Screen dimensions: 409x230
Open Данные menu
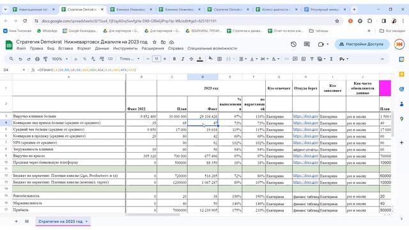coord(102,49)
